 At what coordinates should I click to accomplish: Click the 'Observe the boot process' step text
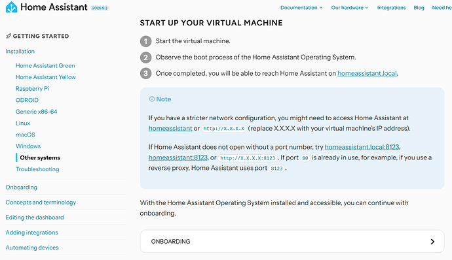coord(255,57)
